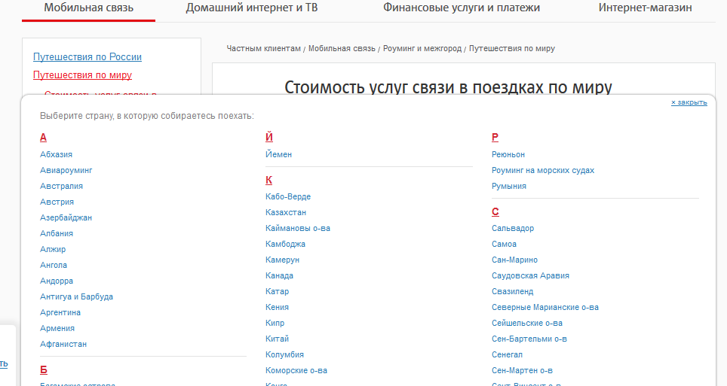Select Австралия as destination country
The image size is (727, 386).
(62, 186)
